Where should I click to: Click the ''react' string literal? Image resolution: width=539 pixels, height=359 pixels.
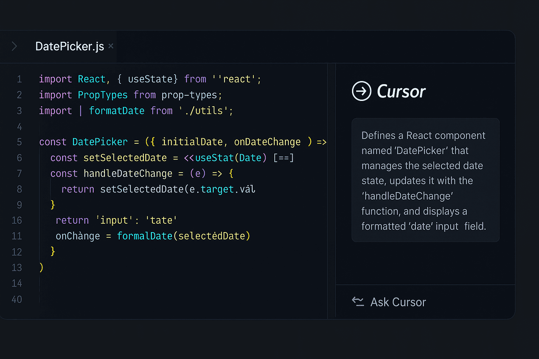(234, 79)
